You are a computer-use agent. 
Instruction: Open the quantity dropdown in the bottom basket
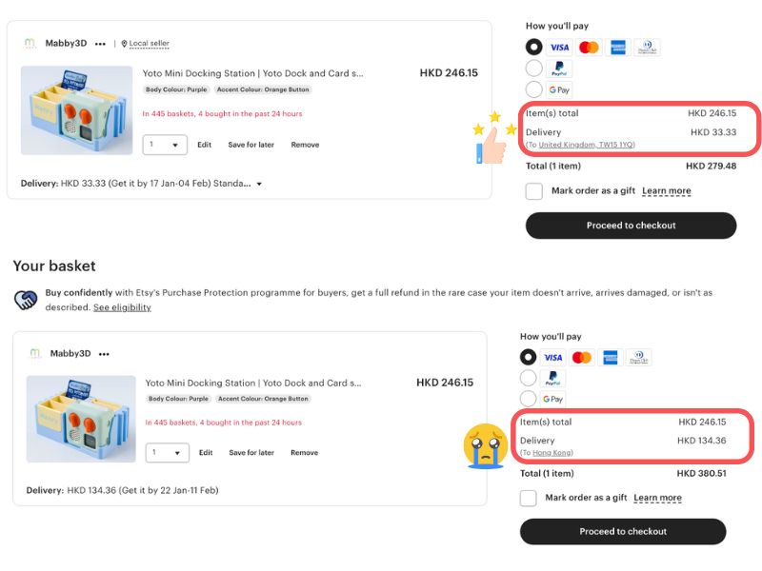click(168, 453)
